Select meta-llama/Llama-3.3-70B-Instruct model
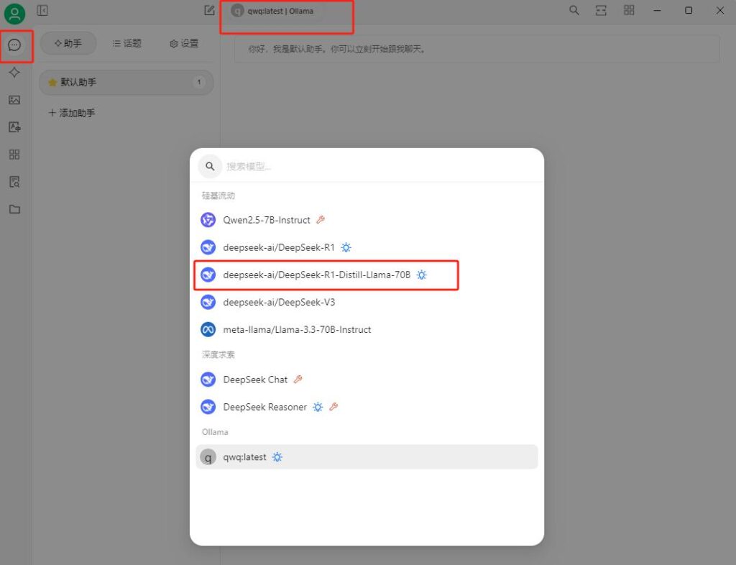This screenshot has width=736, height=565. click(x=297, y=329)
